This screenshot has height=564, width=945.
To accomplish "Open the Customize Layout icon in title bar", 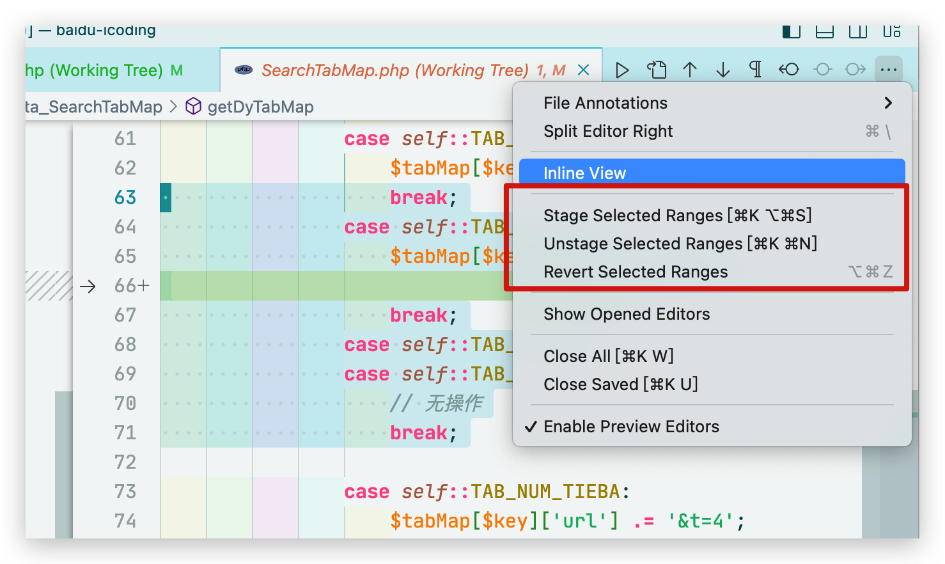I will point(891,31).
